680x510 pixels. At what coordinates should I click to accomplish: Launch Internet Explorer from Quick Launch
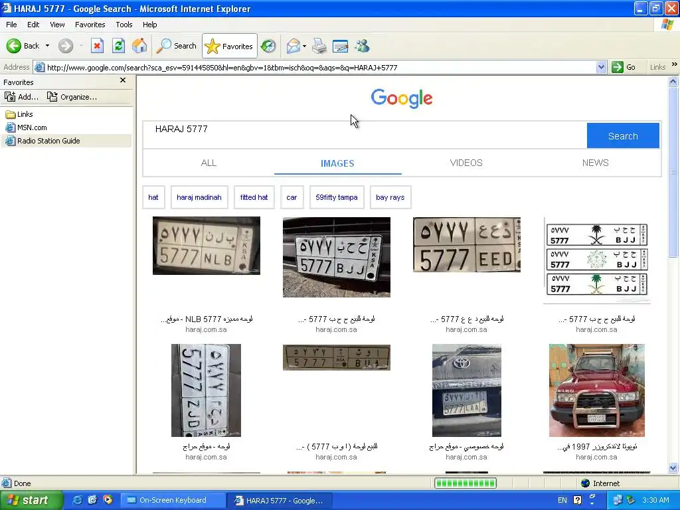click(x=78, y=501)
